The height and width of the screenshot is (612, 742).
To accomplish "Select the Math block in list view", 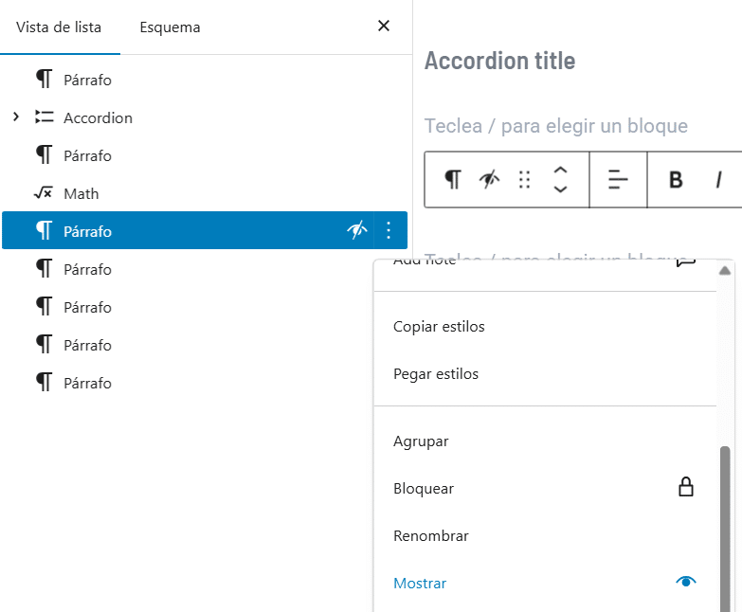I will [81, 193].
